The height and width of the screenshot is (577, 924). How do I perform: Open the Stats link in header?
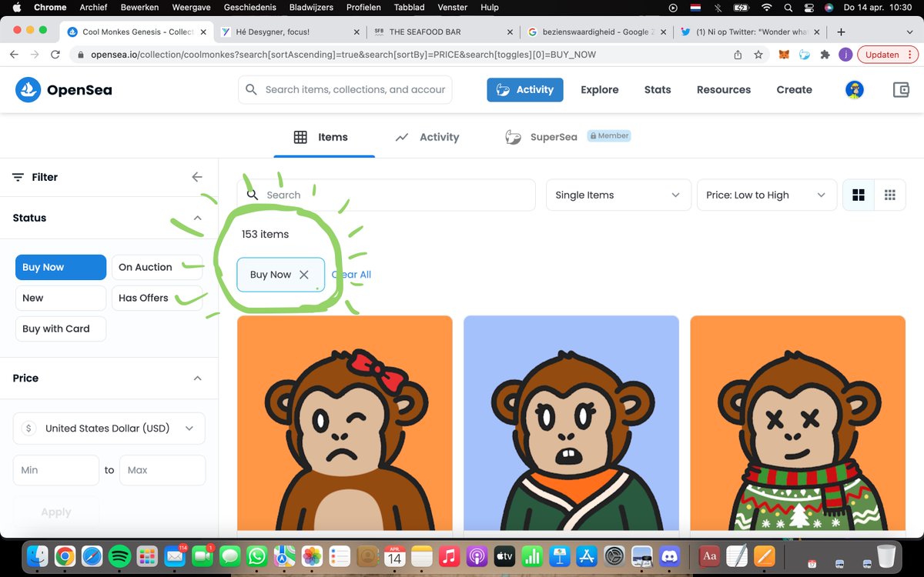658,89
